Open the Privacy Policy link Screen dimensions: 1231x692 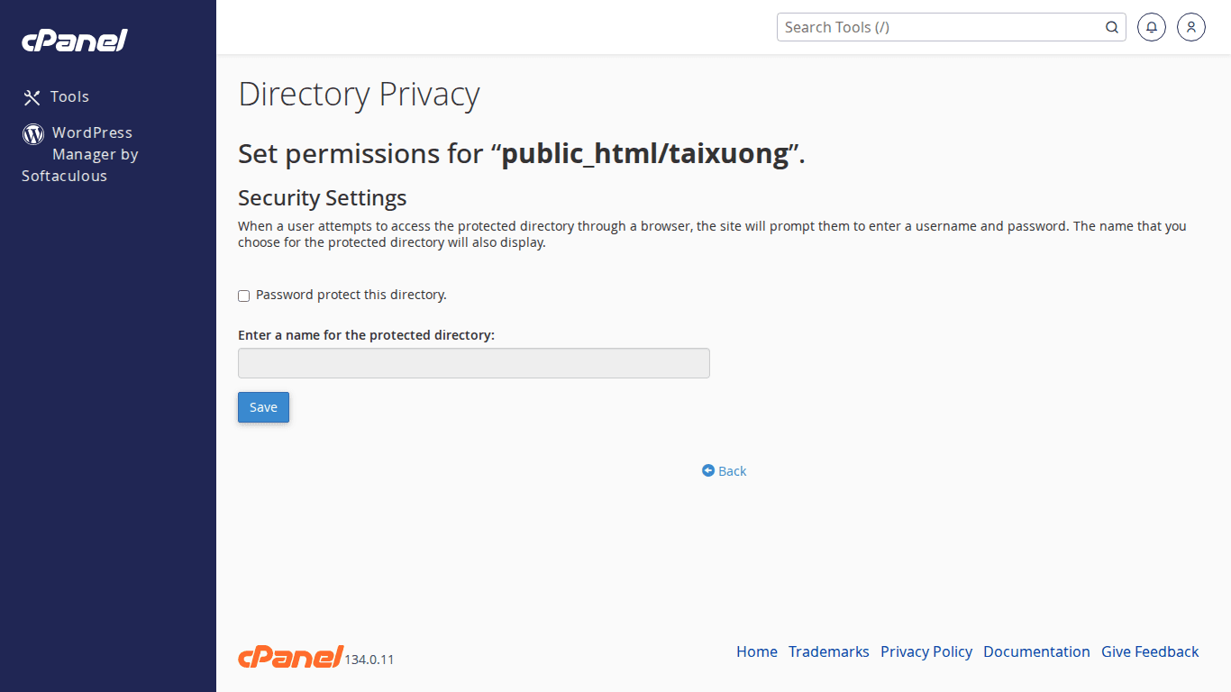click(x=926, y=651)
